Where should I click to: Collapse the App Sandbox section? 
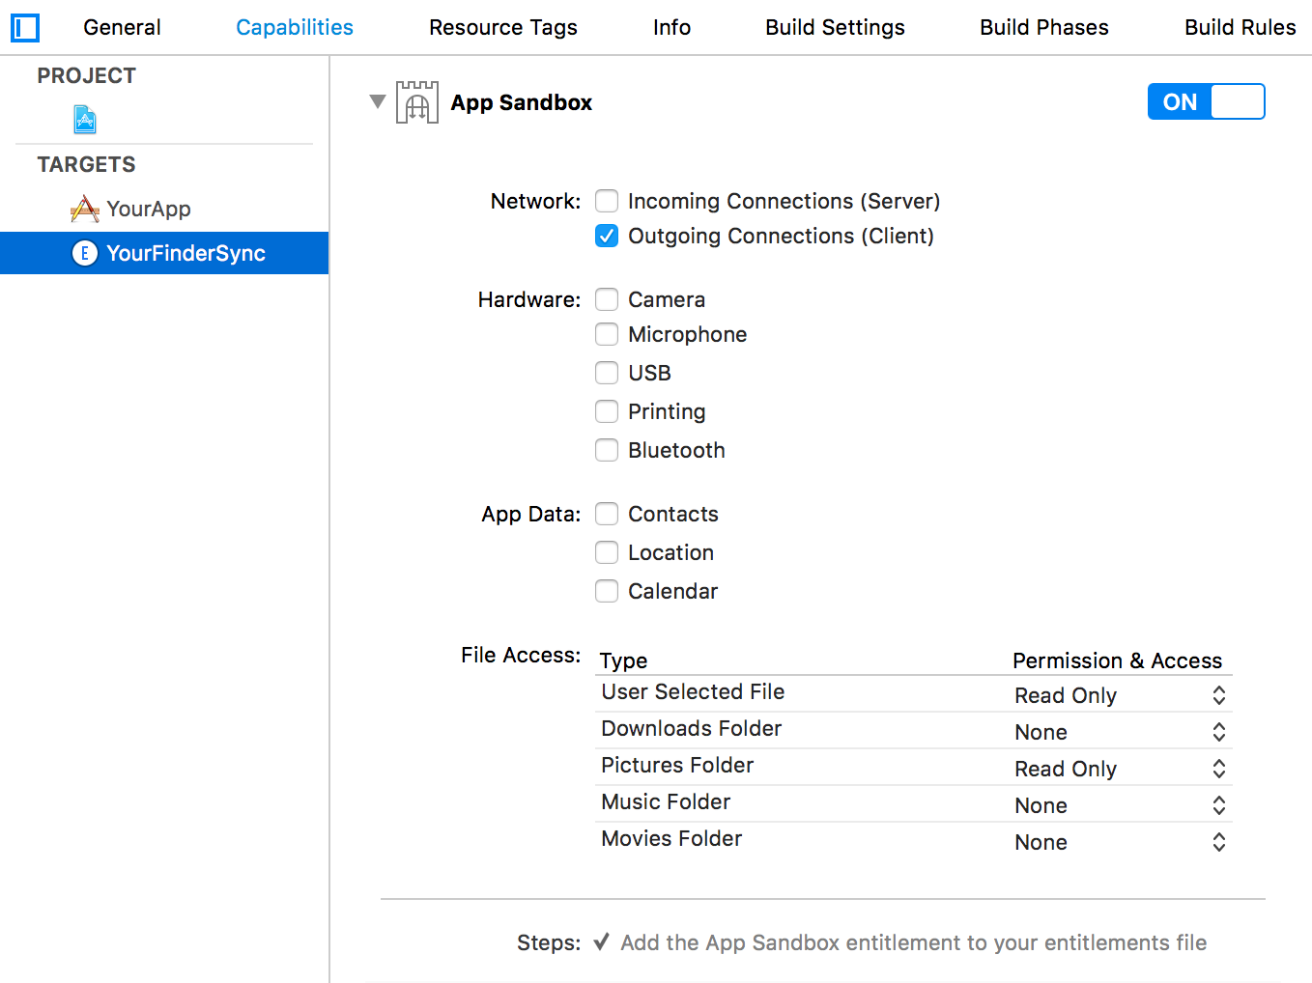coord(378,101)
